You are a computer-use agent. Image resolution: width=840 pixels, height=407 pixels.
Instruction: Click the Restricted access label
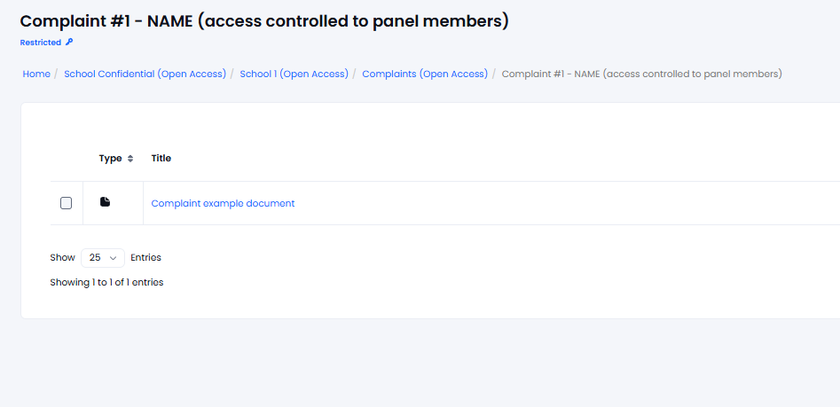point(41,43)
